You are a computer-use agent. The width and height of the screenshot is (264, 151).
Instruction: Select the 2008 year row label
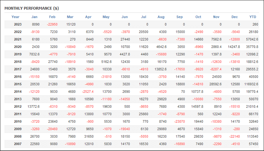pyautogui.click(x=18, y=137)
